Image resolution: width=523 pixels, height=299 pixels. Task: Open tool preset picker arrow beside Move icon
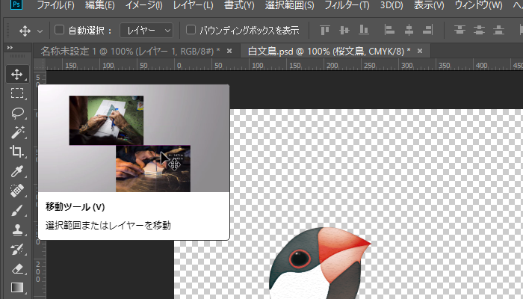tap(40, 31)
